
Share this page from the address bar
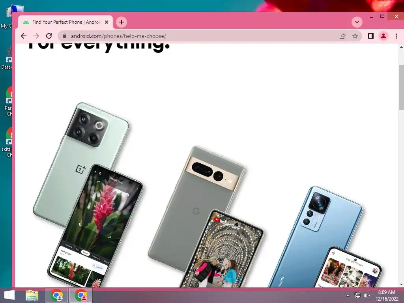click(342, 36)
